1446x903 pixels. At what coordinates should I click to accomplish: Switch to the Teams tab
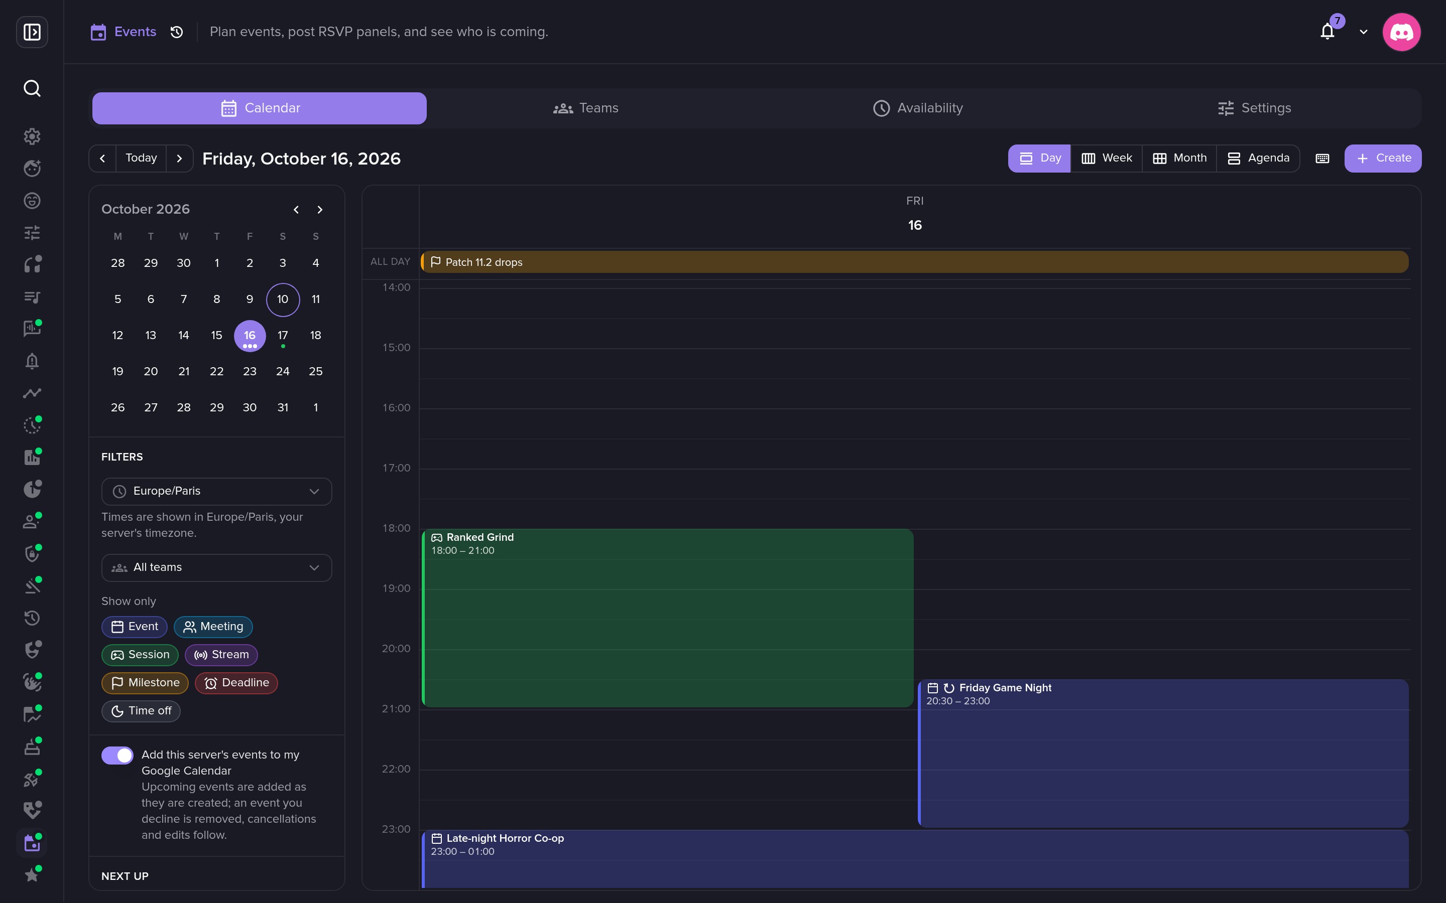click(x=586, y=108)
